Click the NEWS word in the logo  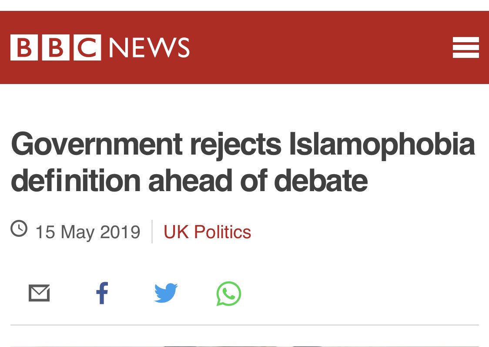tap(149, 47)
